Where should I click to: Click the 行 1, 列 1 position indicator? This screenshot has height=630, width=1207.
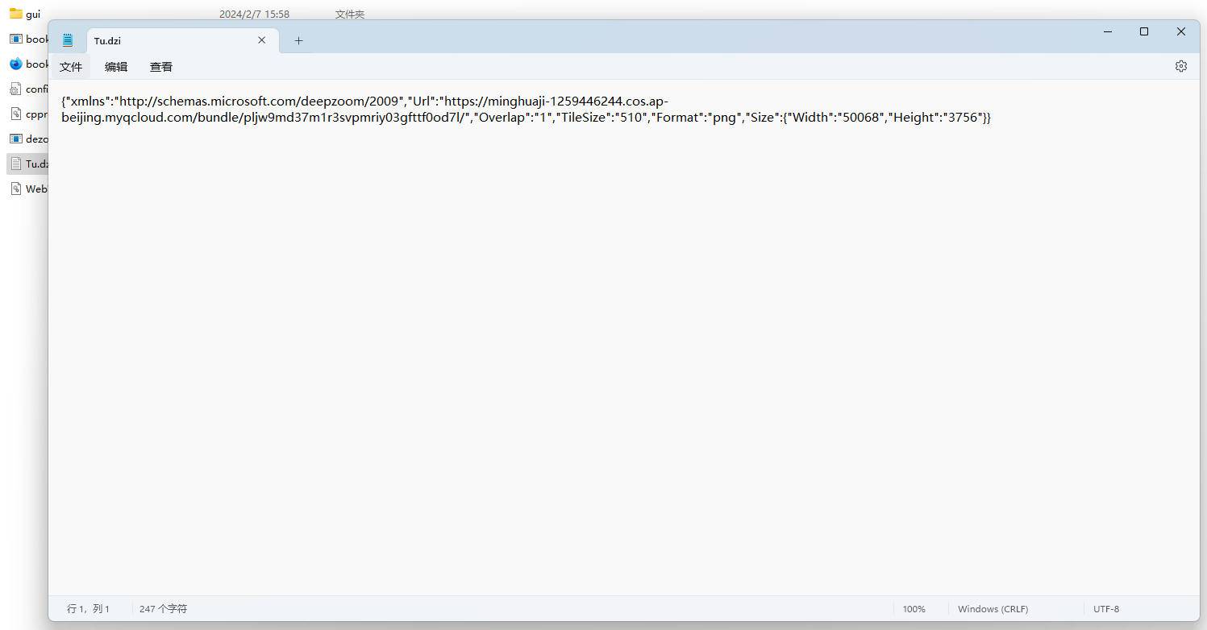click(x=88, y=609)
